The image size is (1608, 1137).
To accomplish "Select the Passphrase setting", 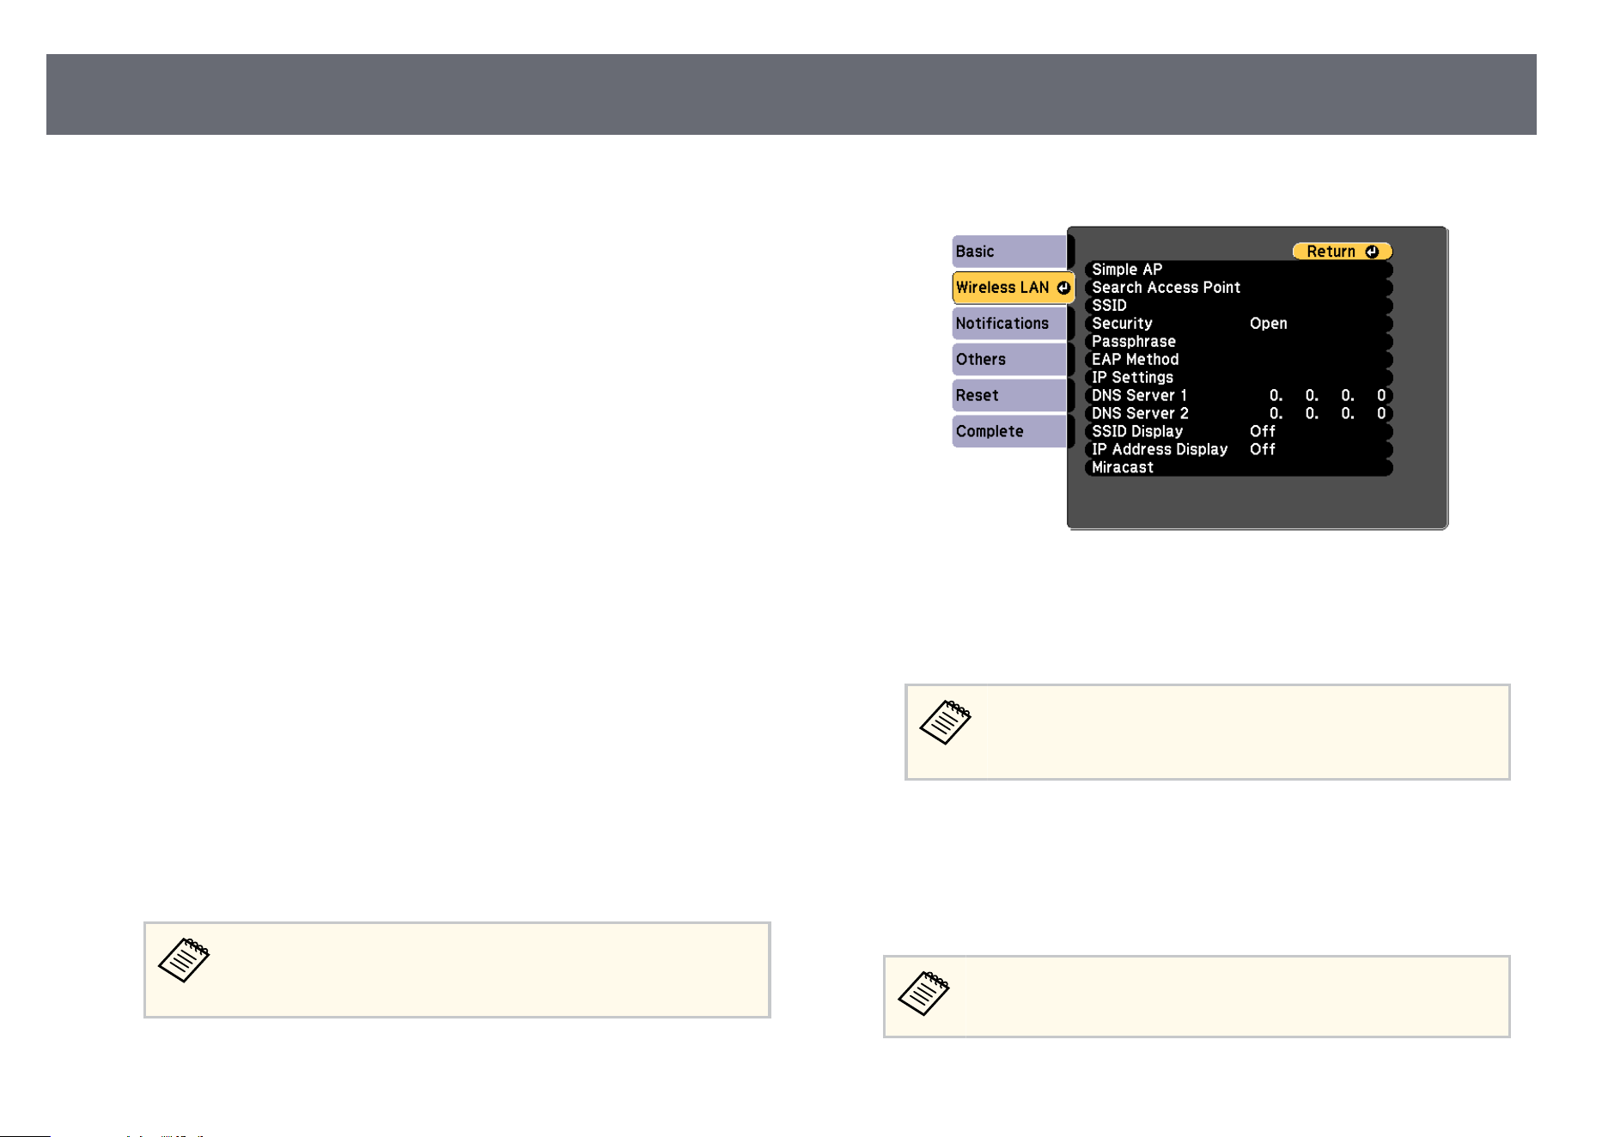I will (x=1238, y=342).
